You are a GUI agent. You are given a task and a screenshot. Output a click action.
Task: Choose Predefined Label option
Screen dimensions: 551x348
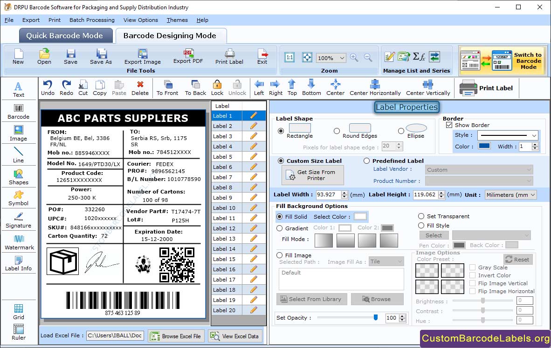(366, 161)
